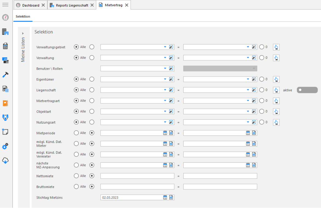Open calendar icon in first nächste MZ-Anpassung field

click(x=165, y=165)
